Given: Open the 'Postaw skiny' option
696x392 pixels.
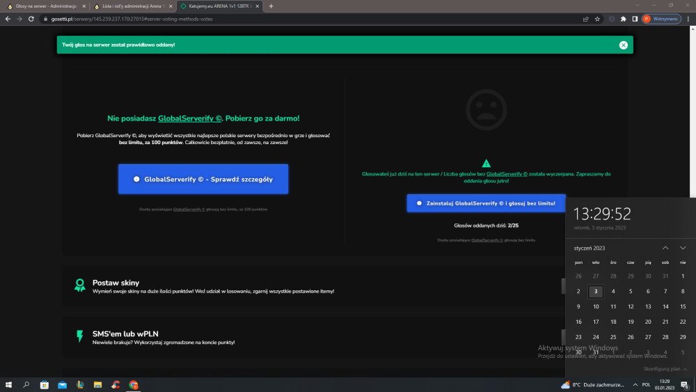Looking at the screenshot, I should click(313, 286).
